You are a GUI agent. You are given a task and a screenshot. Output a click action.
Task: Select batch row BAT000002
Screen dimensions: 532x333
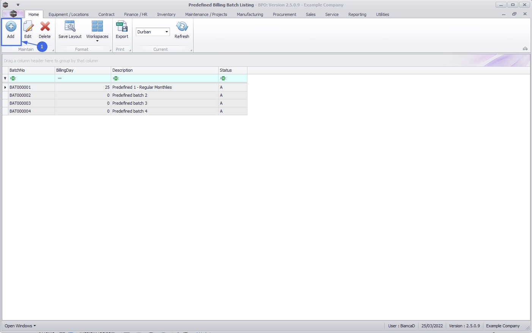pos(125,95)
